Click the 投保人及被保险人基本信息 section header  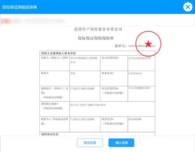pos(58,53)
